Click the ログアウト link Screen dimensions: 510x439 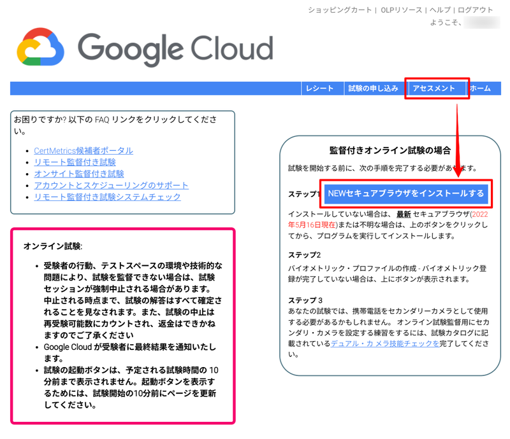[x=475, y=10]
